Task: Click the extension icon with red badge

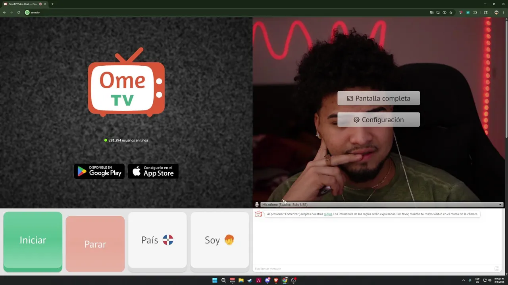Action: [x=461, y=13]
